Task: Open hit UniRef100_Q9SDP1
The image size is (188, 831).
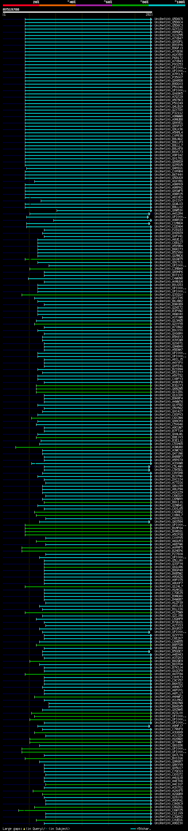Action: pos(169,42)
